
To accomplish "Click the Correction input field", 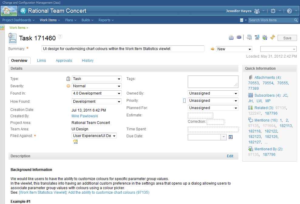I will pyautogui.click(x=215, y=122).
